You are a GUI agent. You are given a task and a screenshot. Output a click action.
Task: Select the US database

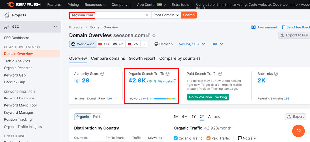(x=104, y=44)
